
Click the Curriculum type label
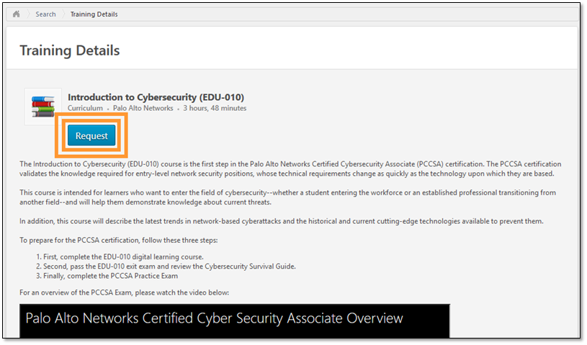click(x=85, y=109)
